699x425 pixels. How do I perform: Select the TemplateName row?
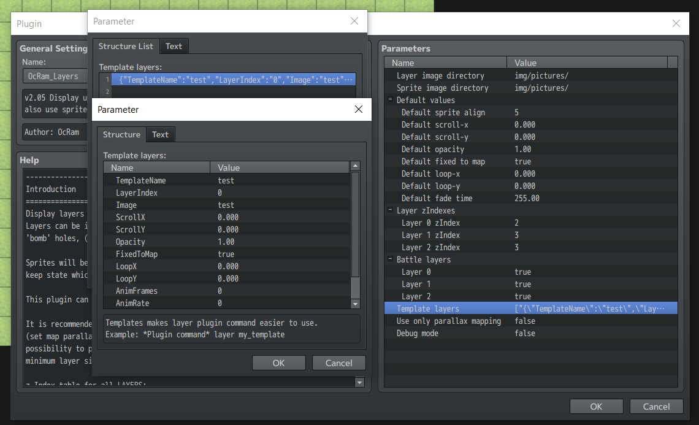click(x=226, y=181)
